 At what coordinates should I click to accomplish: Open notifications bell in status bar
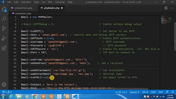click(173, 92)
